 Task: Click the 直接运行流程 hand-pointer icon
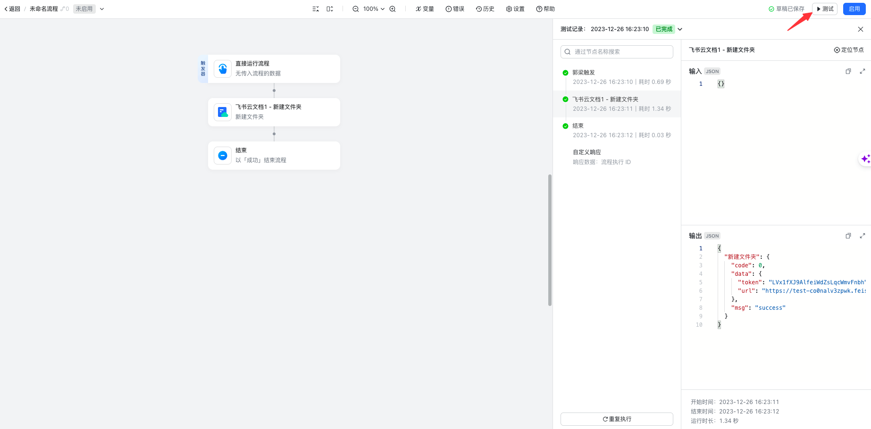pos(223,69)
